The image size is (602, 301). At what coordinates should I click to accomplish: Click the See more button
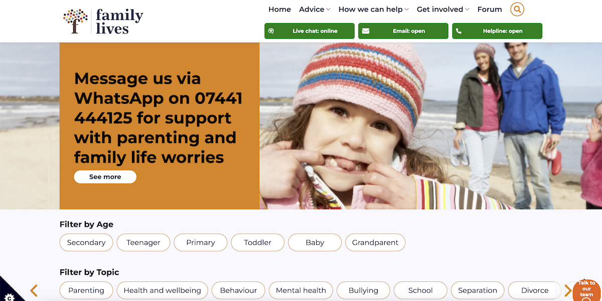[105, 177]
